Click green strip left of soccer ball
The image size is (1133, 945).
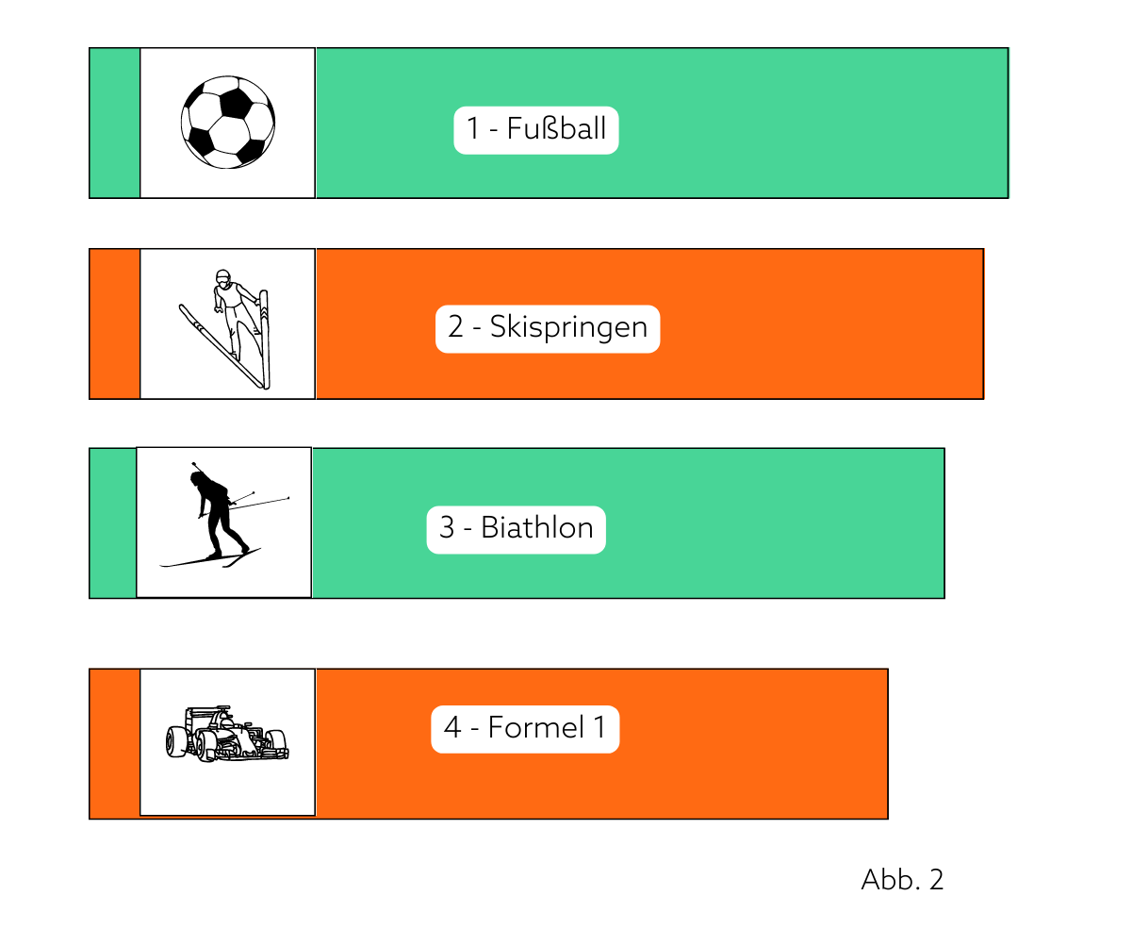115,123
